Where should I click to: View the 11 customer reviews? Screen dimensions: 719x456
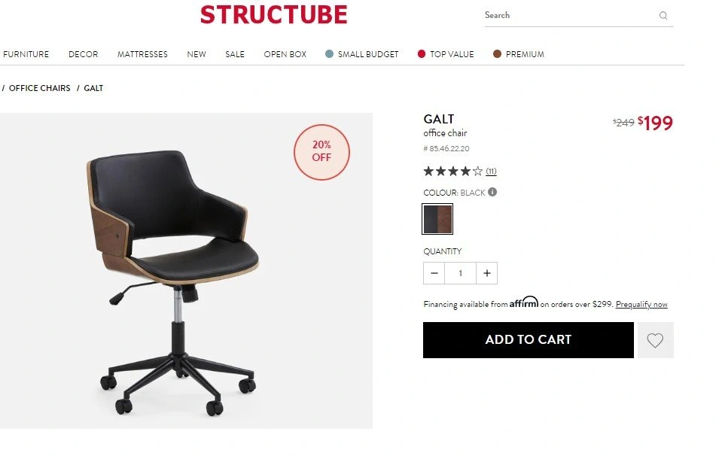coord(491,172)
